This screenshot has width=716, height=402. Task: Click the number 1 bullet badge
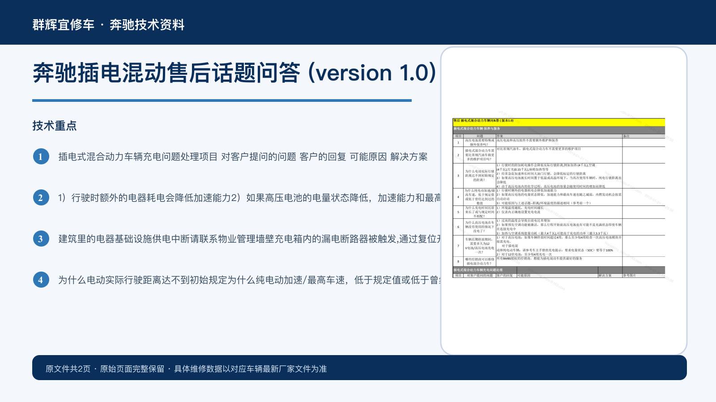coord(41,156)
